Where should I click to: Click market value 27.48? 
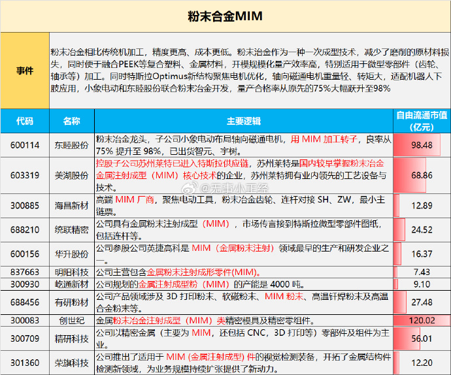pyautogui.click(x=422, y=302)
